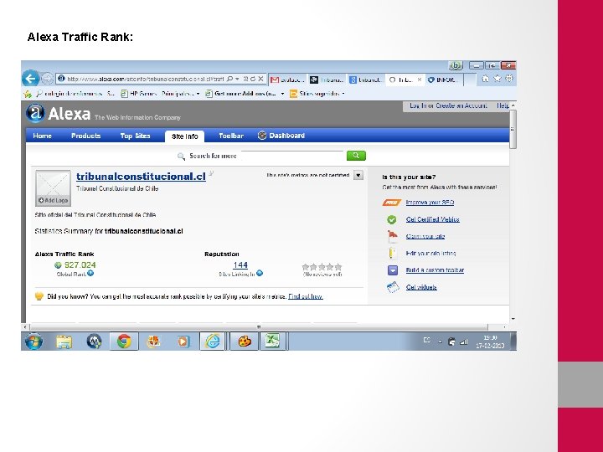Image resolution: width=603 pixels, height=452 pixels.
Task: Open the Windows Start button
Action: pyautogui.click(x=33, y=342)
